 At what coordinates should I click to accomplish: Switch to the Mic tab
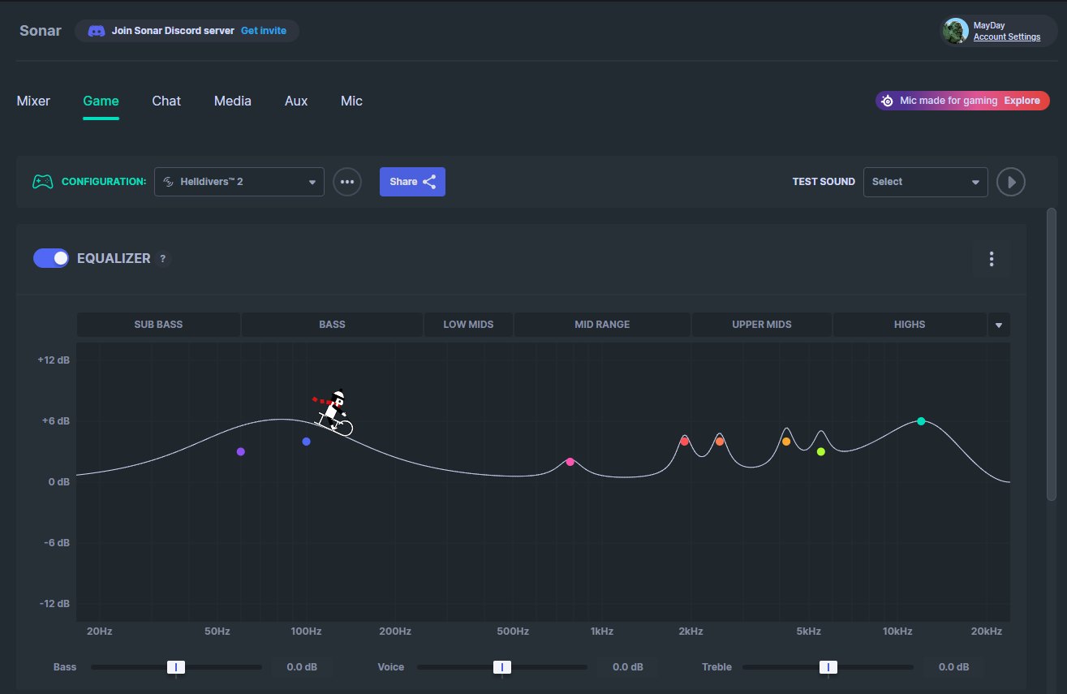coord(351,101)
